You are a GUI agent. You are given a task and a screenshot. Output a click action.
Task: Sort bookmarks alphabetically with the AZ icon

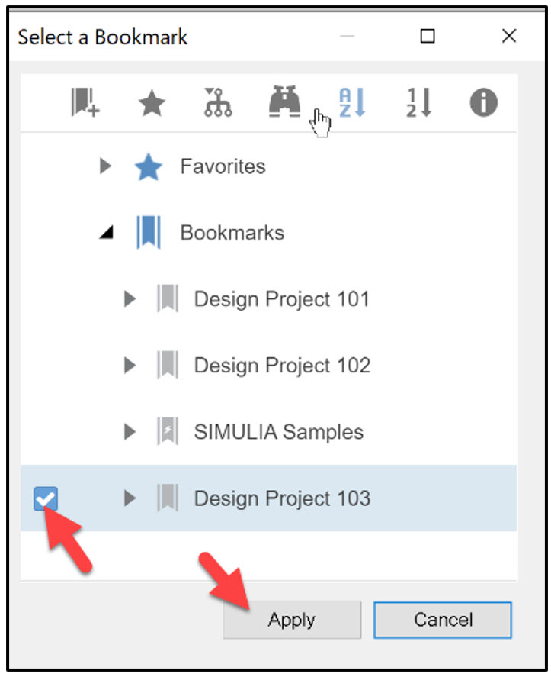click(351, 103)
